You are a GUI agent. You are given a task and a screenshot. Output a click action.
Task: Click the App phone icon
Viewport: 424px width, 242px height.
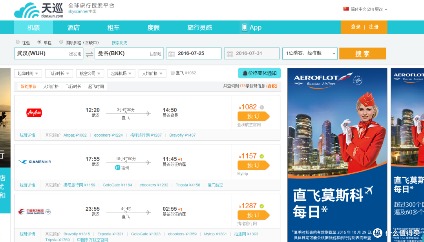point(245,27)
